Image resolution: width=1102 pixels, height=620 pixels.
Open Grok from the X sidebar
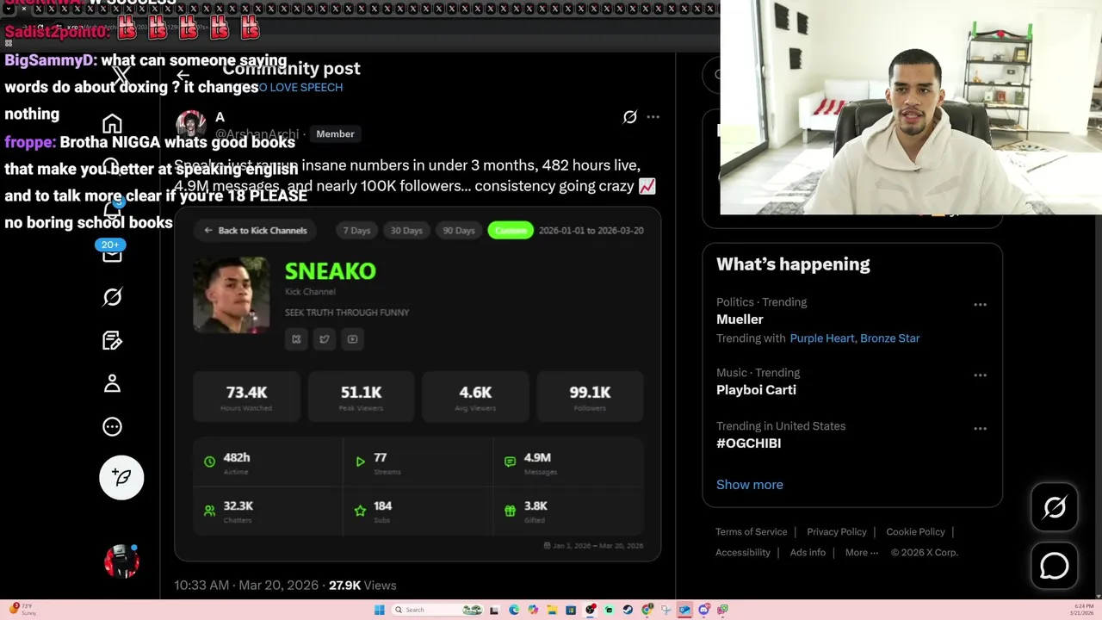coord(112,297)
